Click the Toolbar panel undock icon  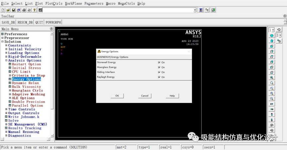click(x=285, y=16)
